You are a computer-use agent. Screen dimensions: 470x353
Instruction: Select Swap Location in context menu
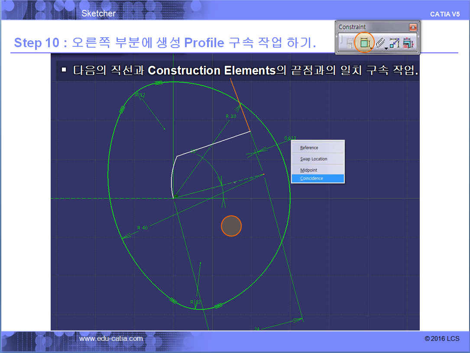(314, 159)
